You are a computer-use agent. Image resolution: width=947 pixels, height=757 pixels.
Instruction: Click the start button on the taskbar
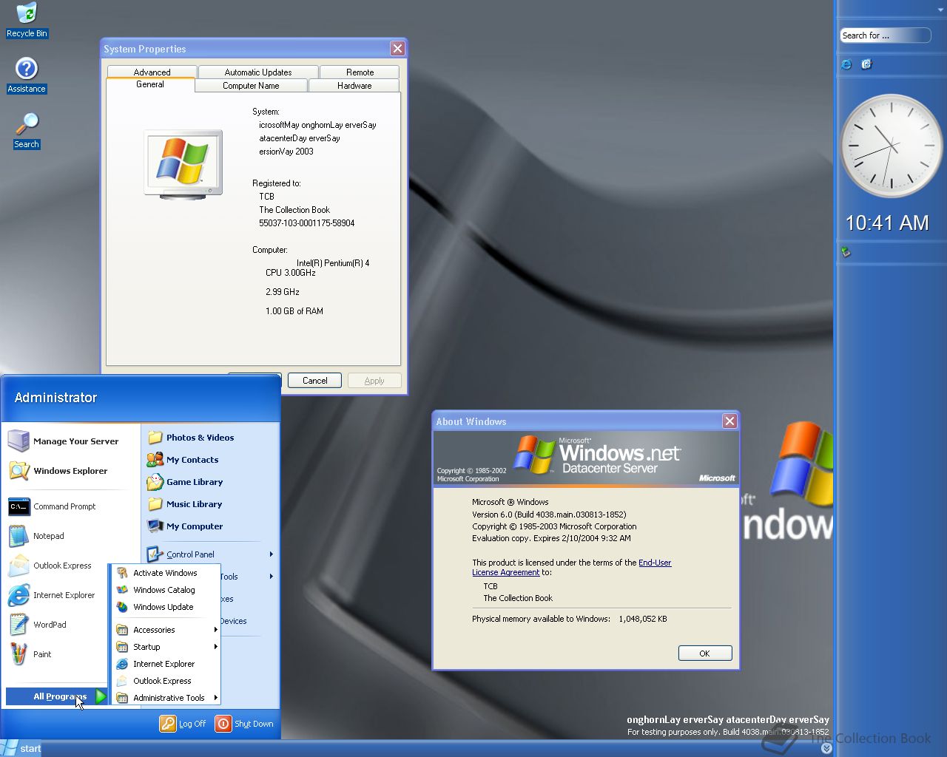(22, 748)
